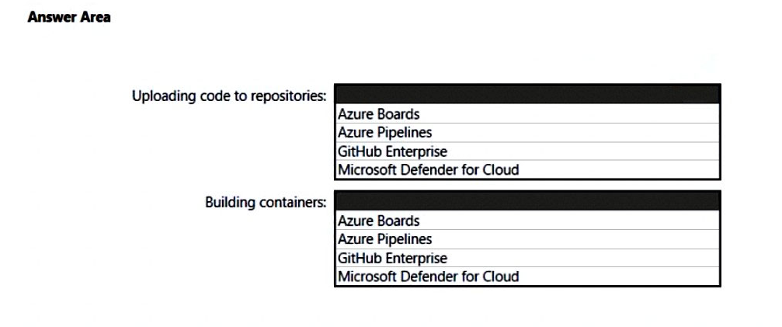The width and height of the screenshot is (782, 327).
Task: Click the Uploading code to repositories label
Action: (x=229, y=96)
